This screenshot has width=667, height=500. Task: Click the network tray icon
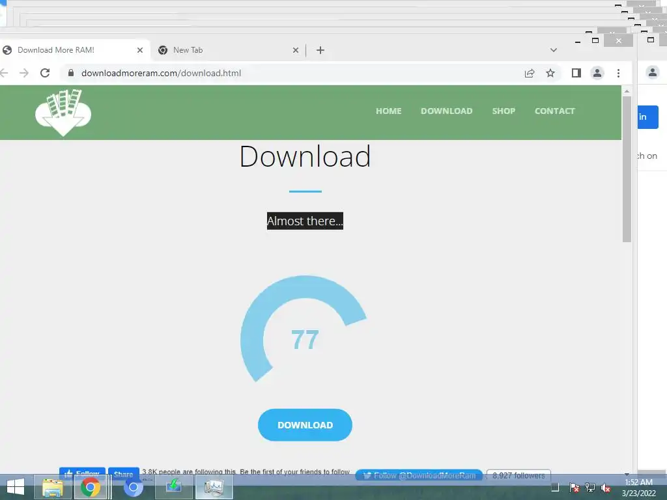point(590,488)
